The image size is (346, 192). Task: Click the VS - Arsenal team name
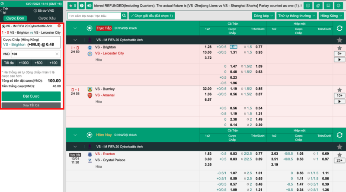click(x=105, y=95)
